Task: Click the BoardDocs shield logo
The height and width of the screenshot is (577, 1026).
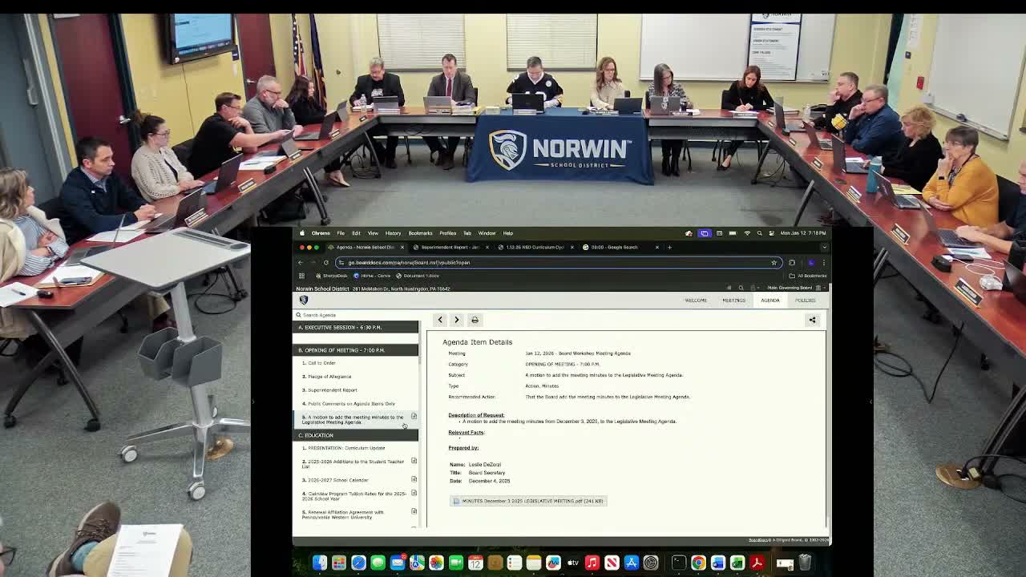Action: click(303, 299)
